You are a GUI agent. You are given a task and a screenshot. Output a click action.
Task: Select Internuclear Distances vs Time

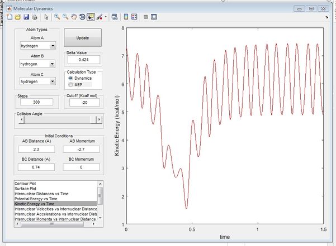[55, 194]
